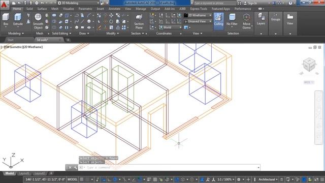Click the Undo arrow in Quick Access
The image size is (325, 183).
click(43, 3)
